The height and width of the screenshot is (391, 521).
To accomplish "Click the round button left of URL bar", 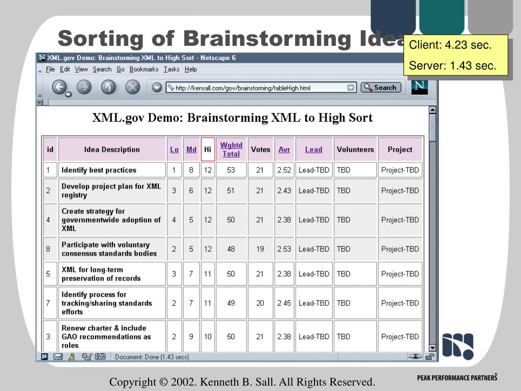I will (x=157, y=88).
